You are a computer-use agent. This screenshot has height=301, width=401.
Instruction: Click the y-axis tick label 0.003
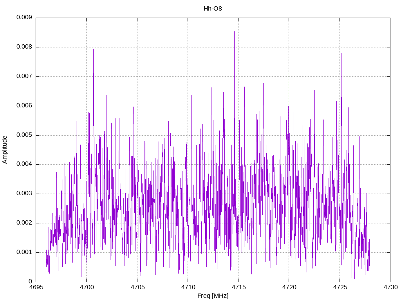click(x=24, y=194)
